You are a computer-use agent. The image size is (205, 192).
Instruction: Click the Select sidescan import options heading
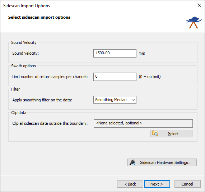point(39,17)
